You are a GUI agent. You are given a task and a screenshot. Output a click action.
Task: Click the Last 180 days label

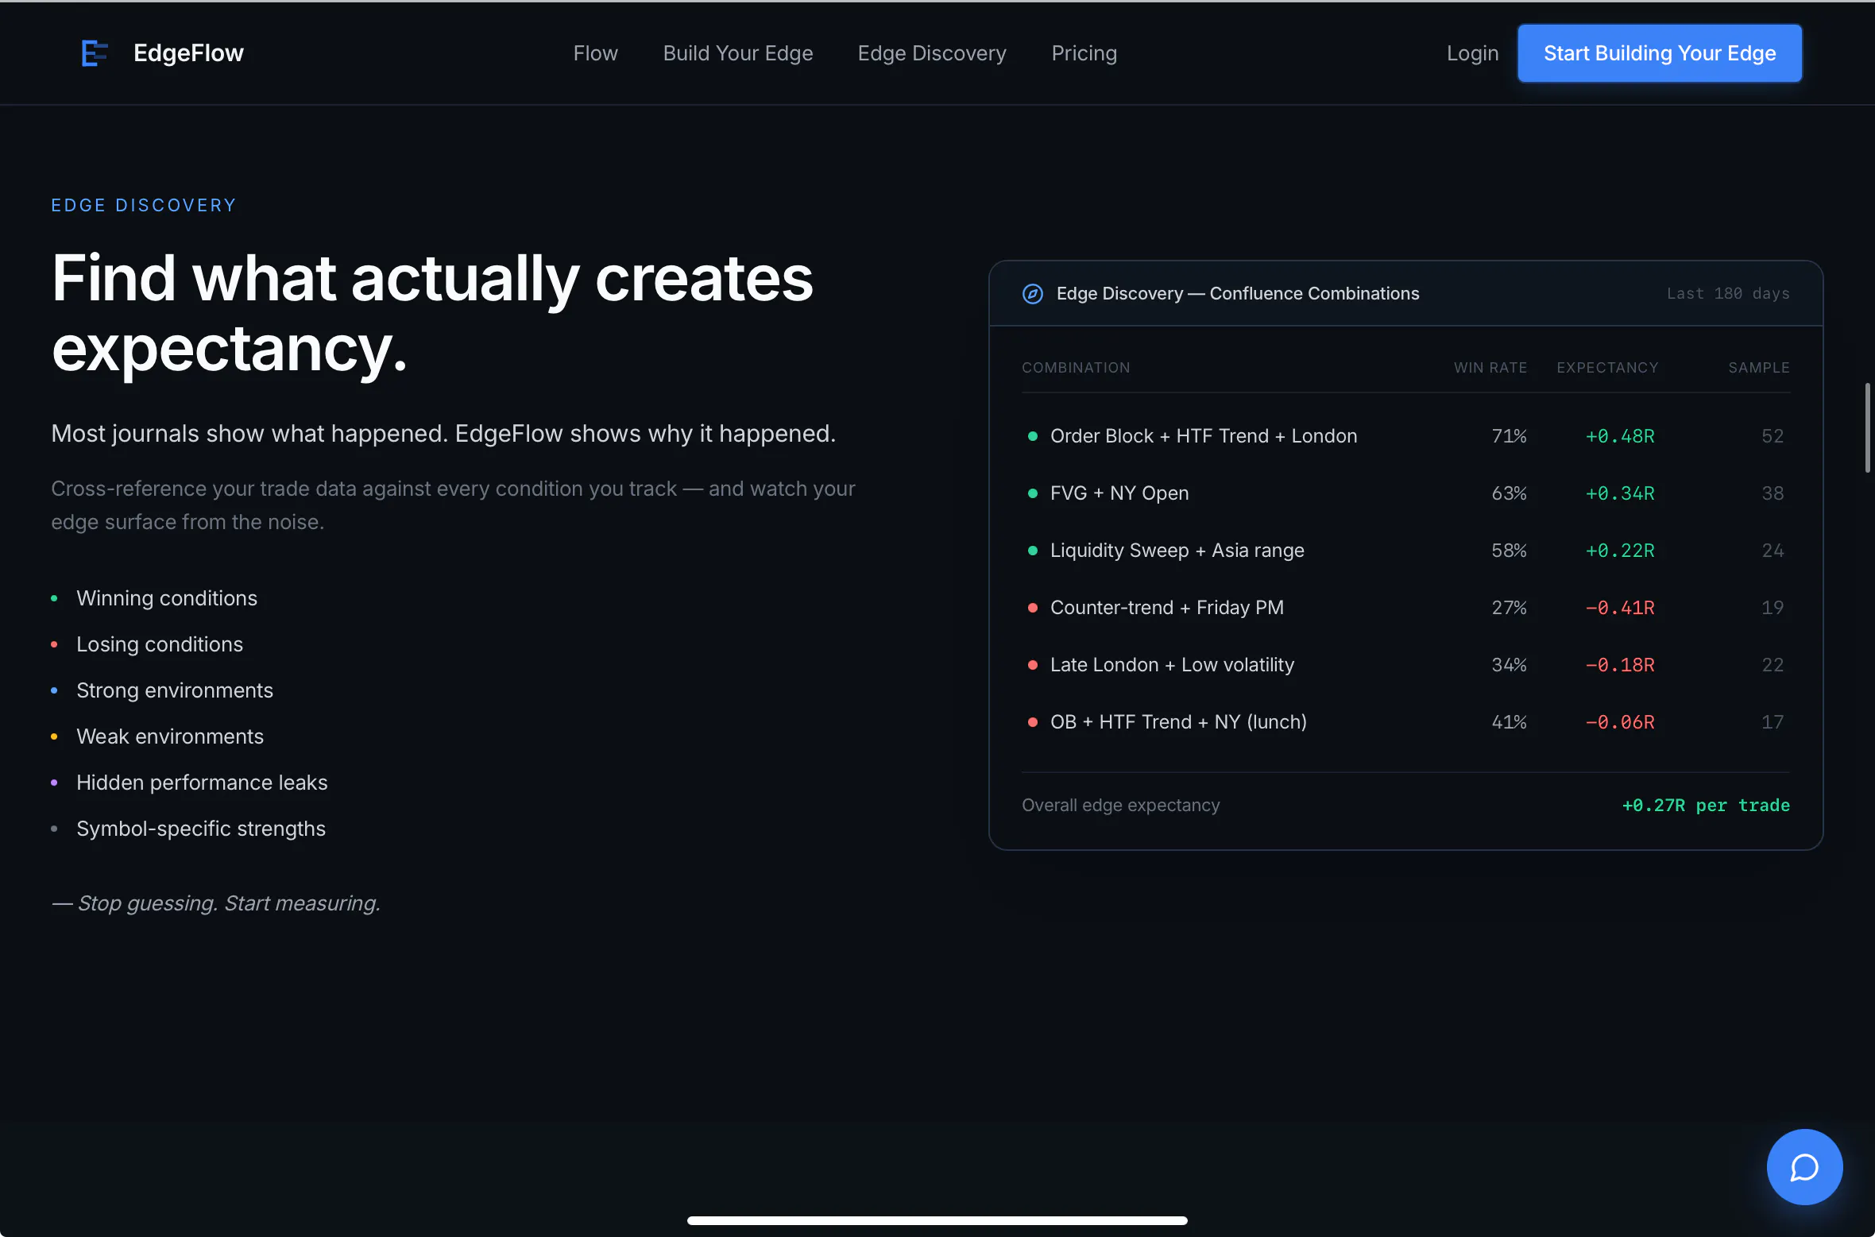tap(1728, 294)
